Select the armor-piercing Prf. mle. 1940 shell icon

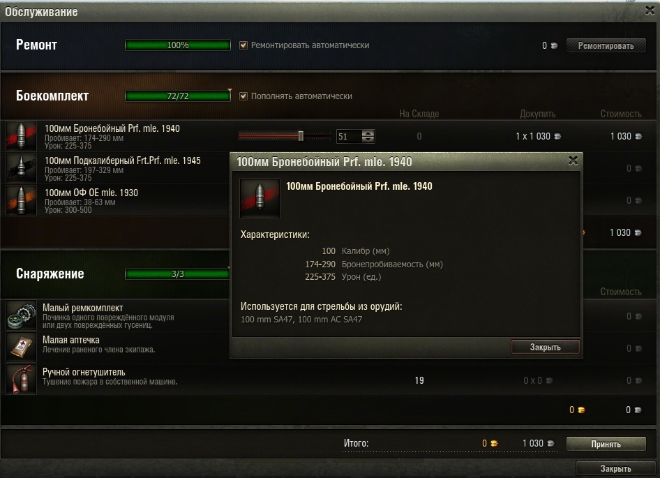coord(21,136)
